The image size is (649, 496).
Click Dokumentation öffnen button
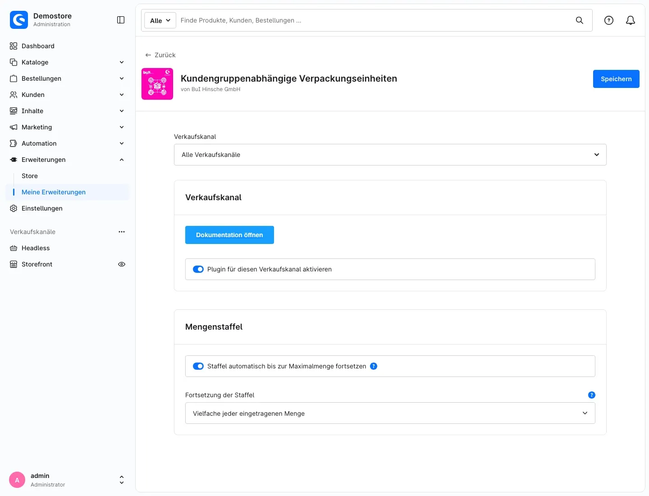[x=229, y=235]
